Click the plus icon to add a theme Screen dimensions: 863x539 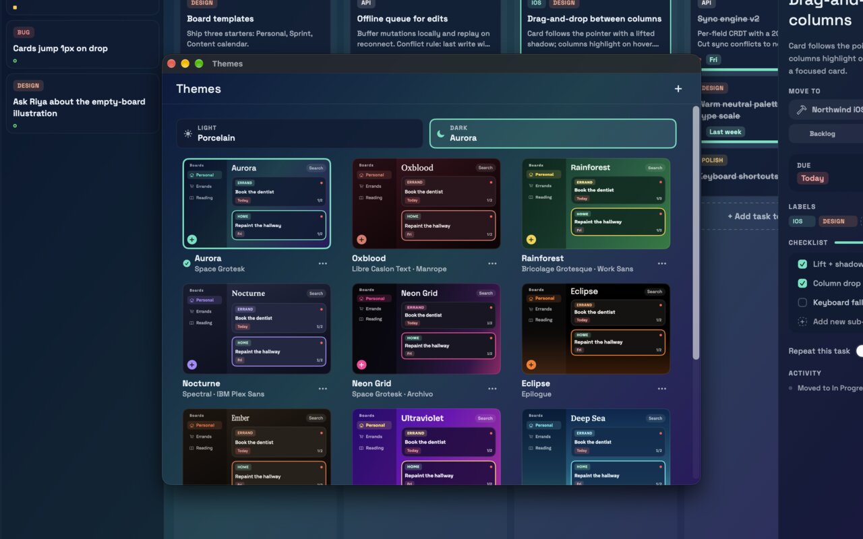coord(678,89)
